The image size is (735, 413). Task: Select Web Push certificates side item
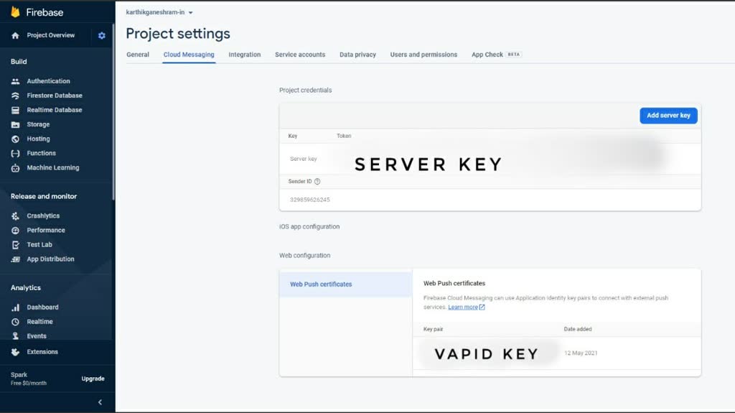click(x=345, y=284)
